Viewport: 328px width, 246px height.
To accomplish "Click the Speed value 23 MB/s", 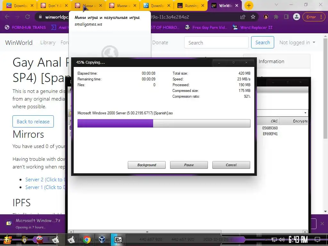I will tap(244, 79).
